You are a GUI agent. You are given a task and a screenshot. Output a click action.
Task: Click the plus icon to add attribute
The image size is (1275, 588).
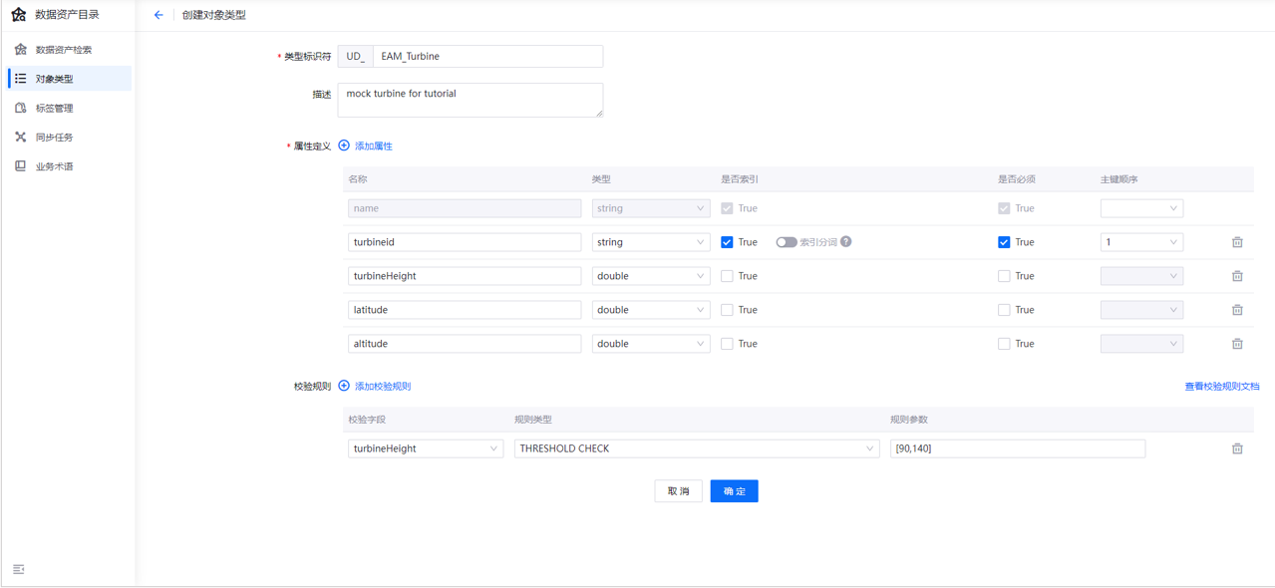[x=344, y=147]
